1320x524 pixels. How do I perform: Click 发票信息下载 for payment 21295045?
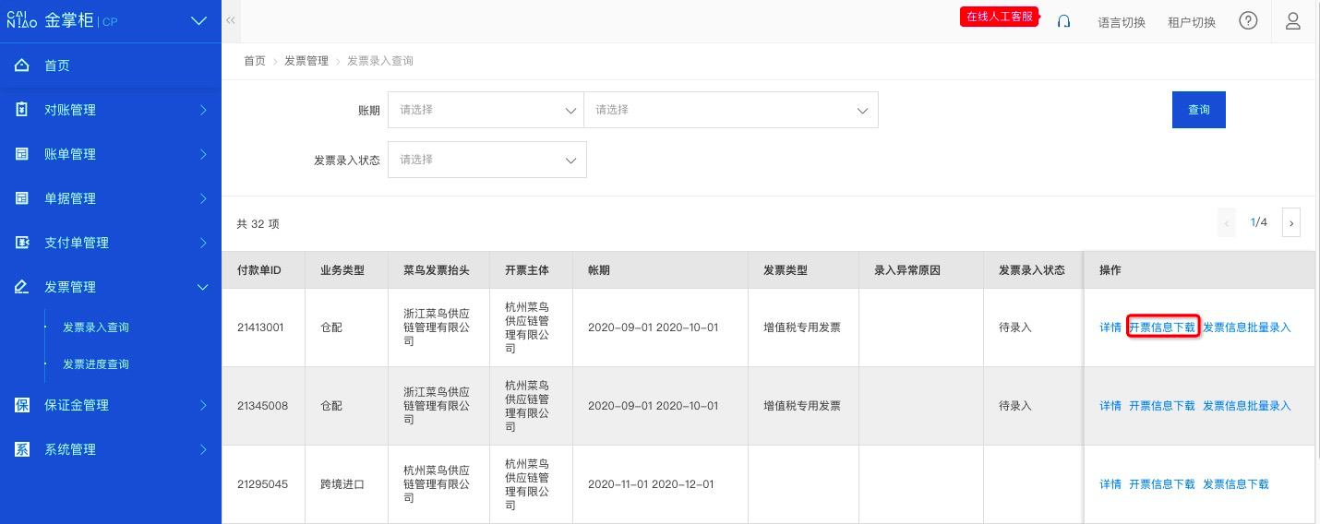(x=1236, y=484)
